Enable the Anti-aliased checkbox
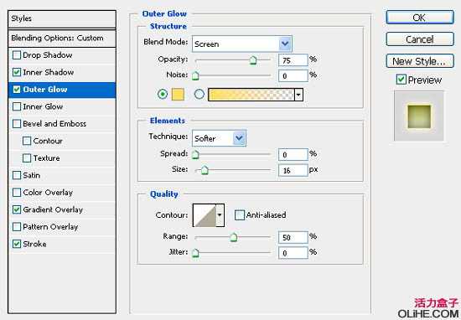The image size is (461, 320). pyautogui.click(x=240, y=215)
